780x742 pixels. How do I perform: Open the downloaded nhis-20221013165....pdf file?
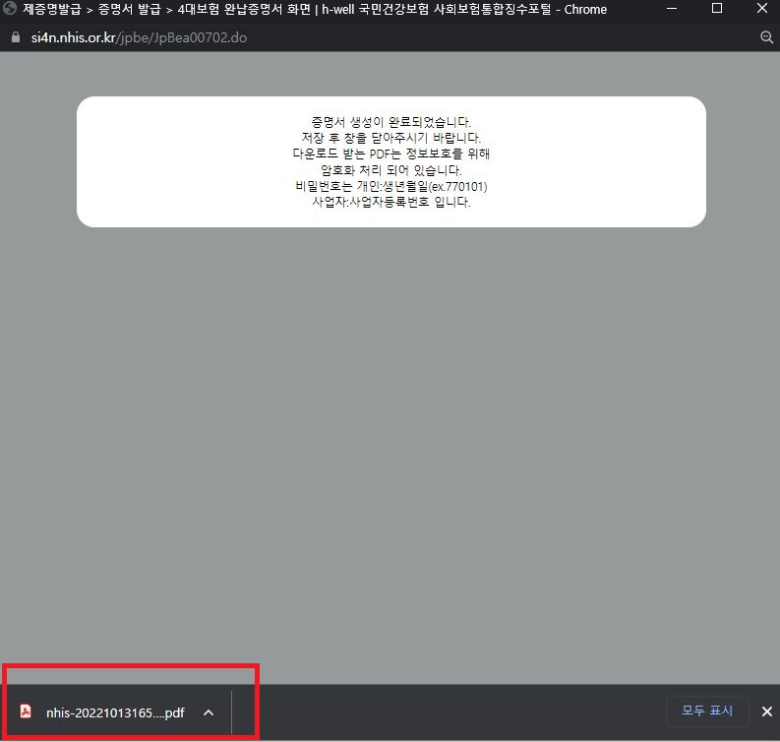[115, 712]
